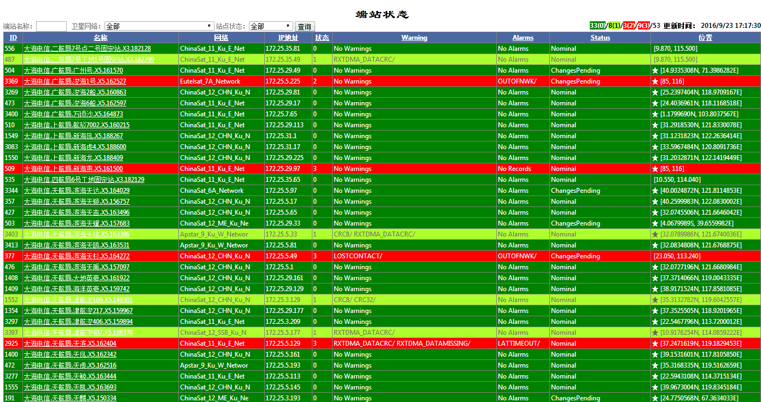
Task: Click the star icon in row 3269
Action: point(655,92)
